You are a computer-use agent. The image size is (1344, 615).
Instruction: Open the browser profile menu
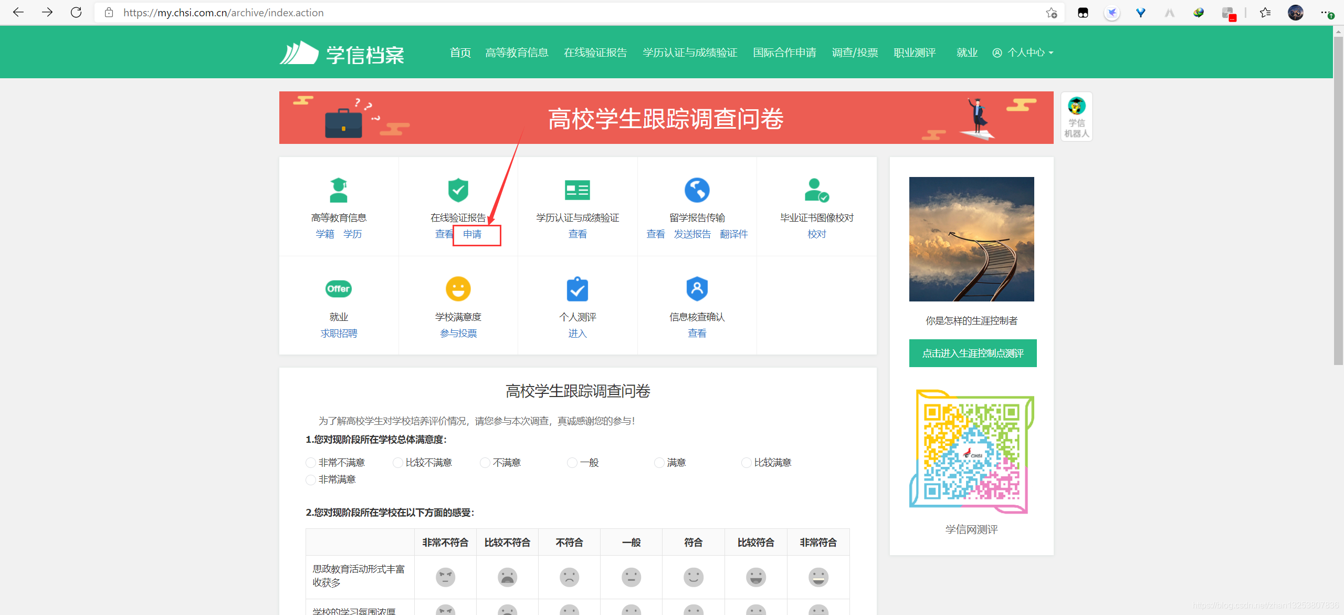click(1295, 12)
